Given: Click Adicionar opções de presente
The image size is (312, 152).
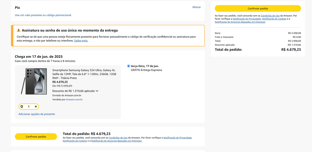Looking at the screenshot, I should pos(36,114).
